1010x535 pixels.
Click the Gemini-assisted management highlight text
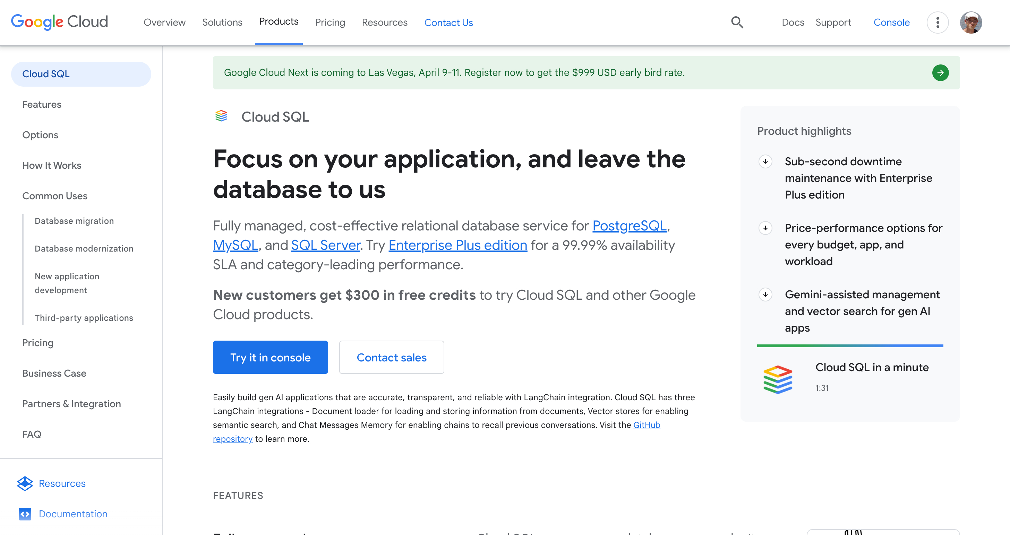tap(862, 312)
